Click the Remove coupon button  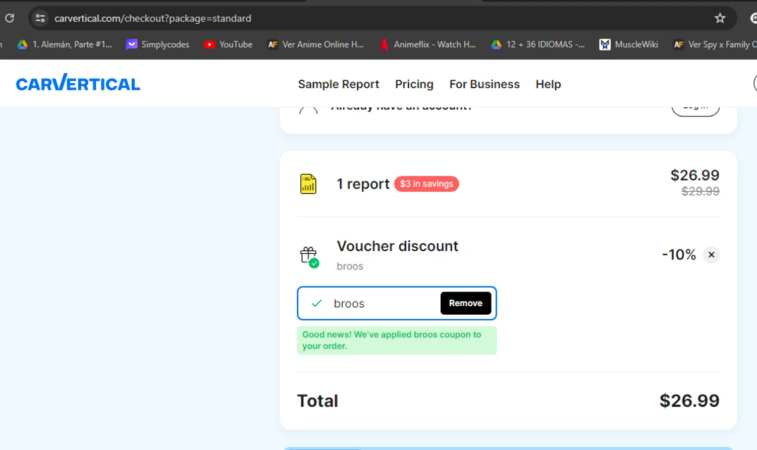[466, 303]
